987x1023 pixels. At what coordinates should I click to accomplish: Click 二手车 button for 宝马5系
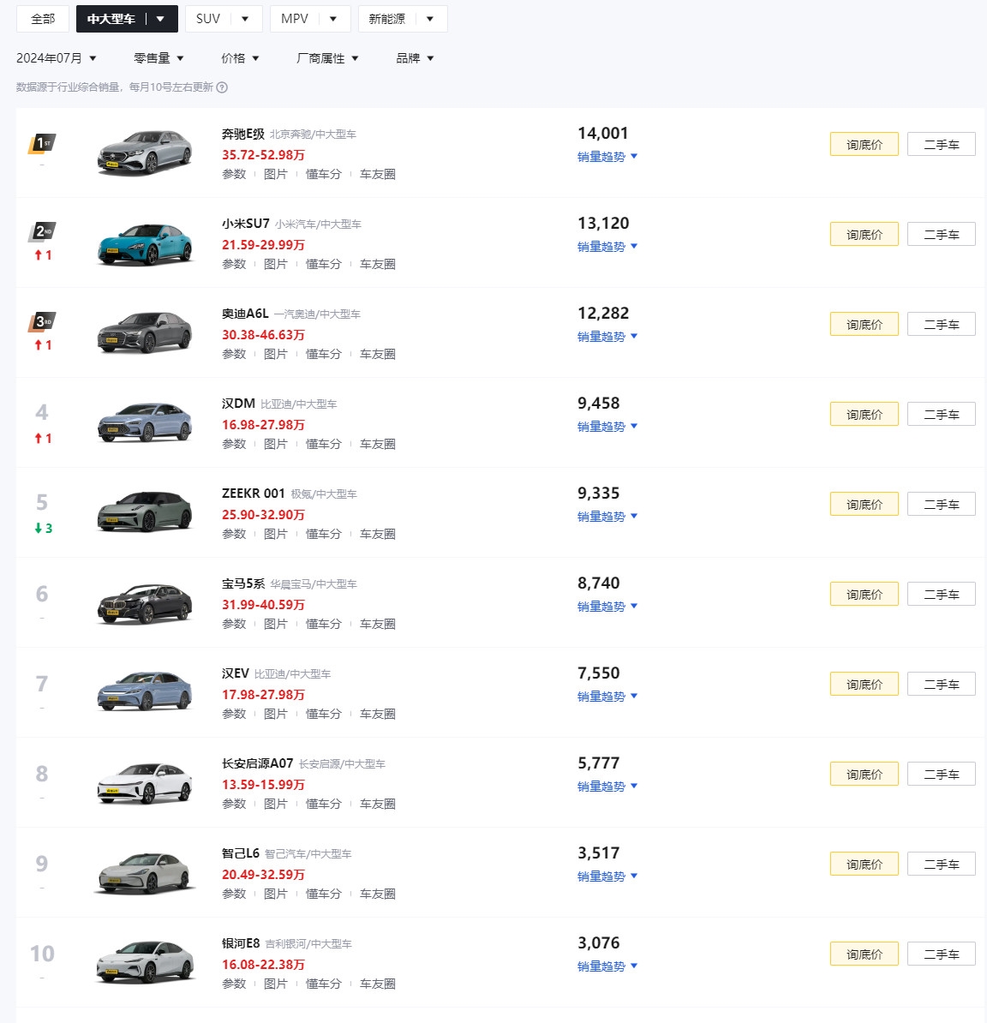[x=942, y=595]
